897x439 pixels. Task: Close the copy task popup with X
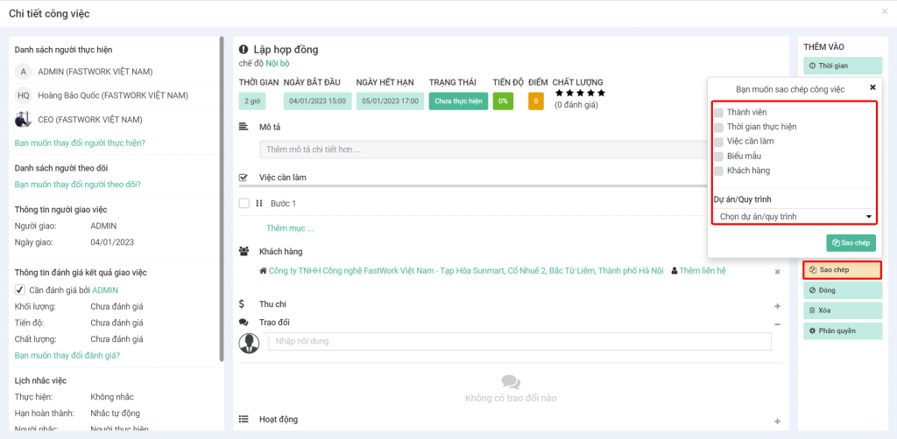click(x=872, y=87)
